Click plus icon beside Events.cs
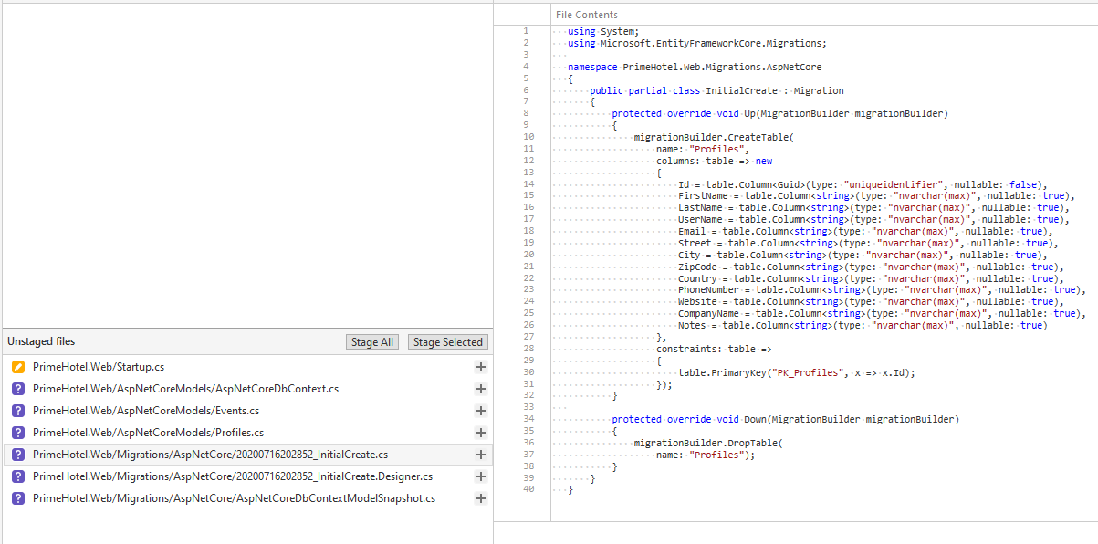Viewport: 1098px width, 544px height. (x=481, y=411)
